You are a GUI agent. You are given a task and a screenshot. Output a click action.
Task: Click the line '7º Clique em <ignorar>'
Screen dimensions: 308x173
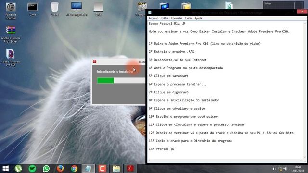(168, 92)
